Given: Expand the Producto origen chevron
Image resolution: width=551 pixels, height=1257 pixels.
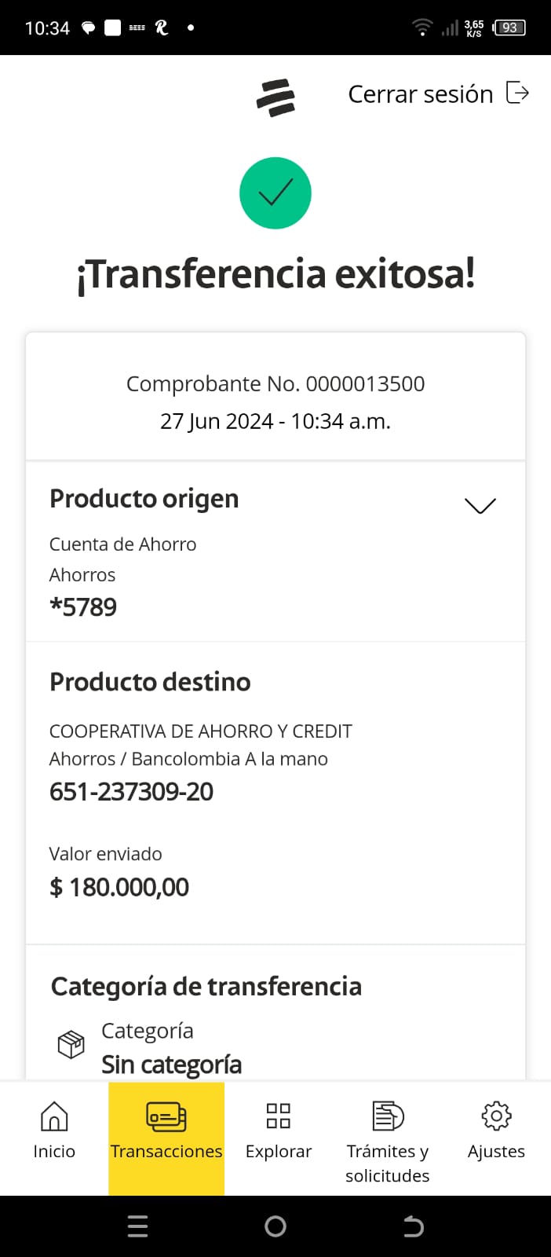Looking at the screenshot, I should 480,505.
